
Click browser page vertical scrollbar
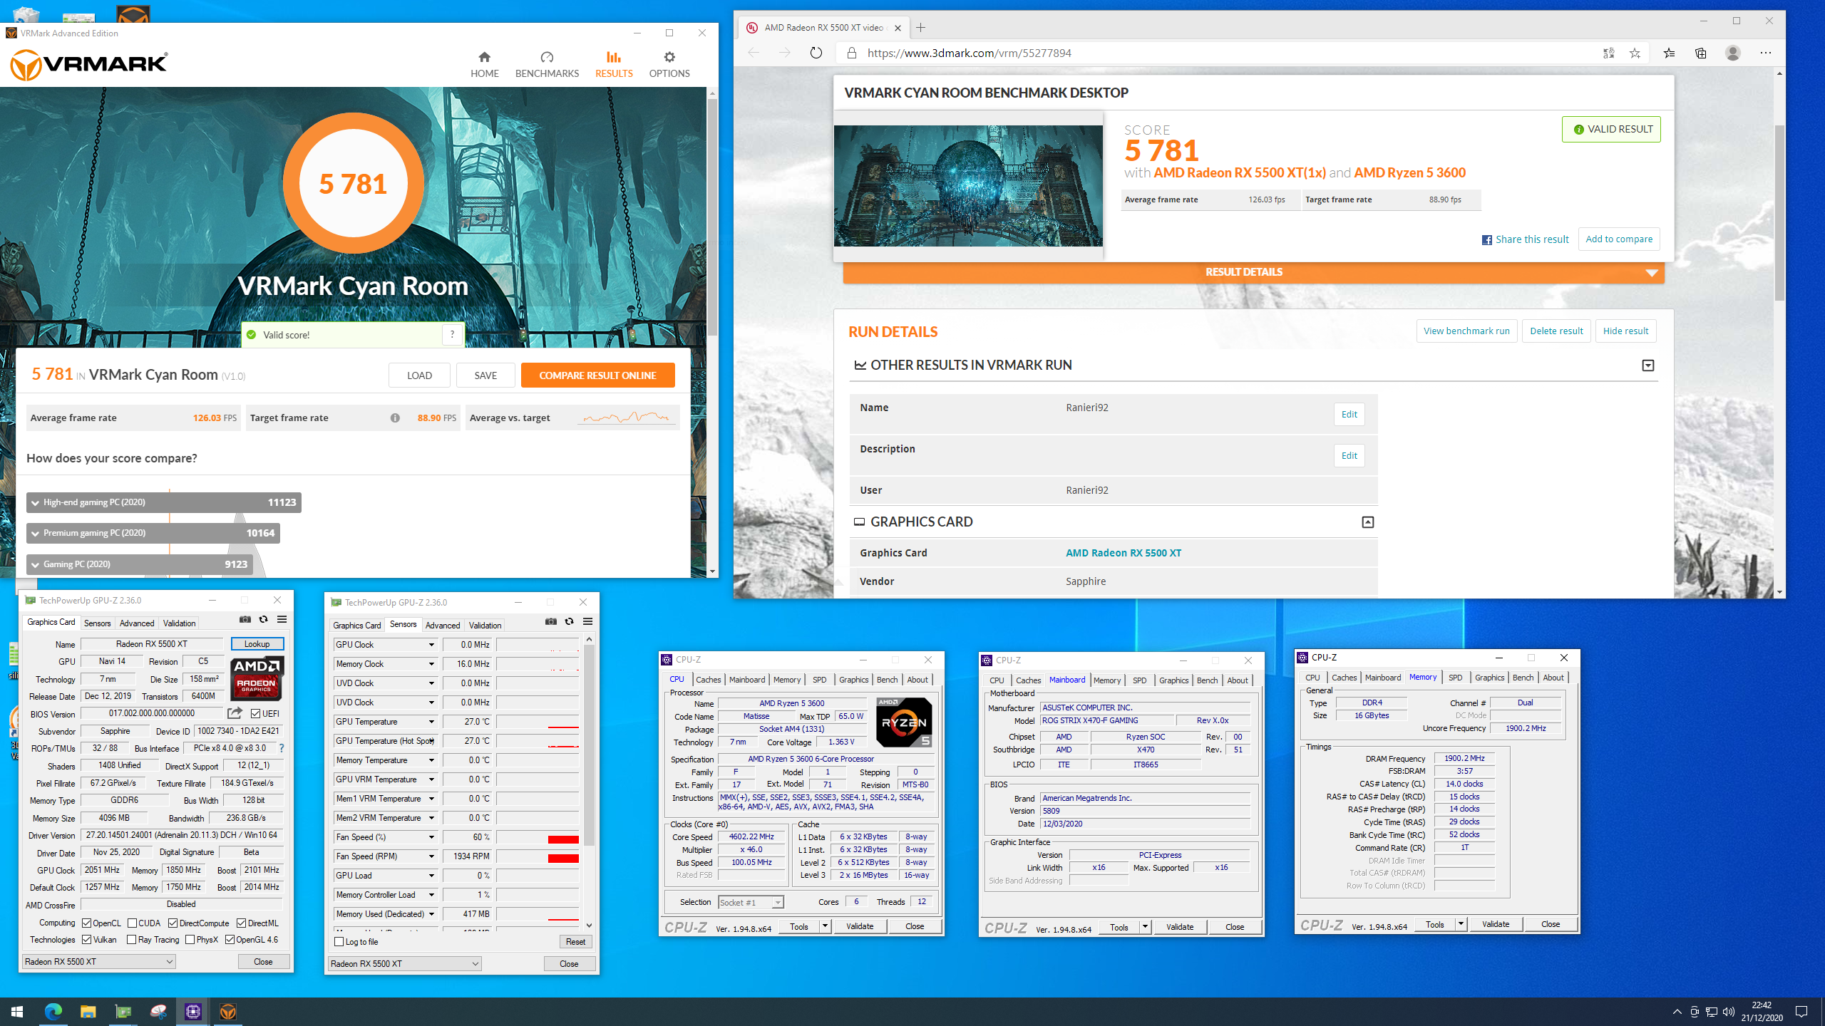click(1779, 214)
